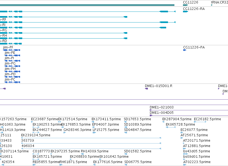Screen dimensions: 228x166
Task: Select the DME1-021O03 clone label
Action: click(162, 107)
